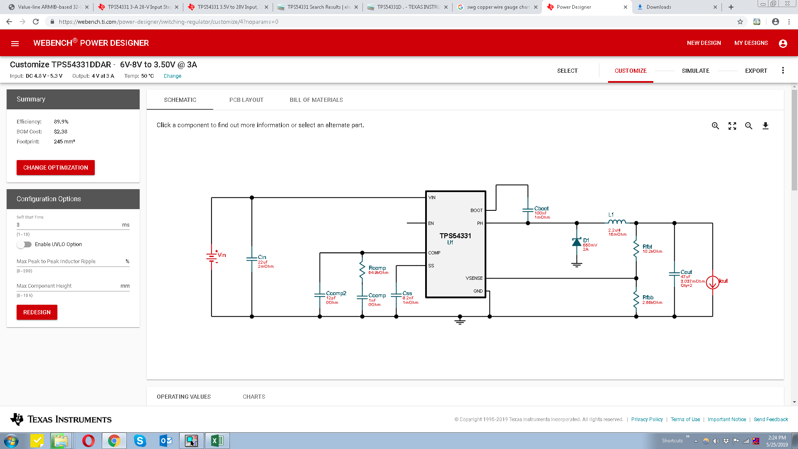Open My Designs in header

tap(751, 43)
